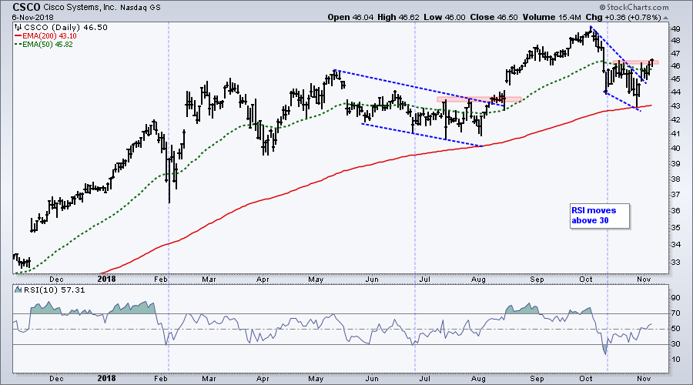Click the 36 price axis label

point(676,210)
